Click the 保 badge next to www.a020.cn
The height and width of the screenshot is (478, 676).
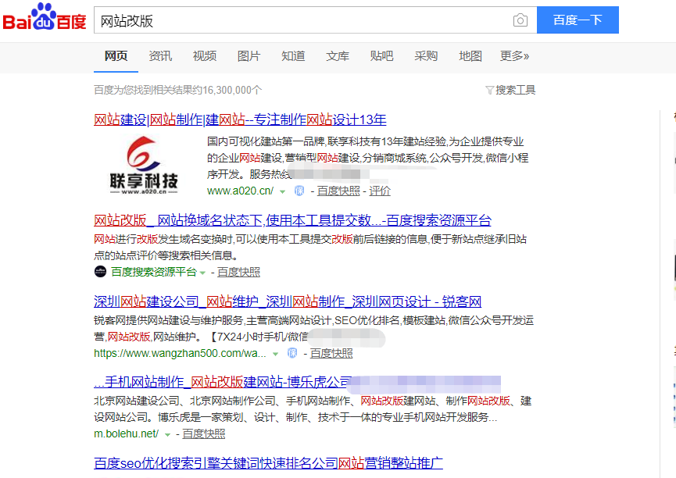click(299, 191)
